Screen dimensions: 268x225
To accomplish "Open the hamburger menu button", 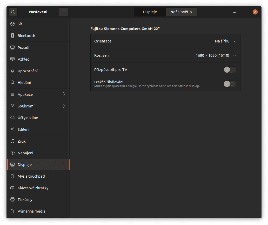I will [x=63, y=12].
